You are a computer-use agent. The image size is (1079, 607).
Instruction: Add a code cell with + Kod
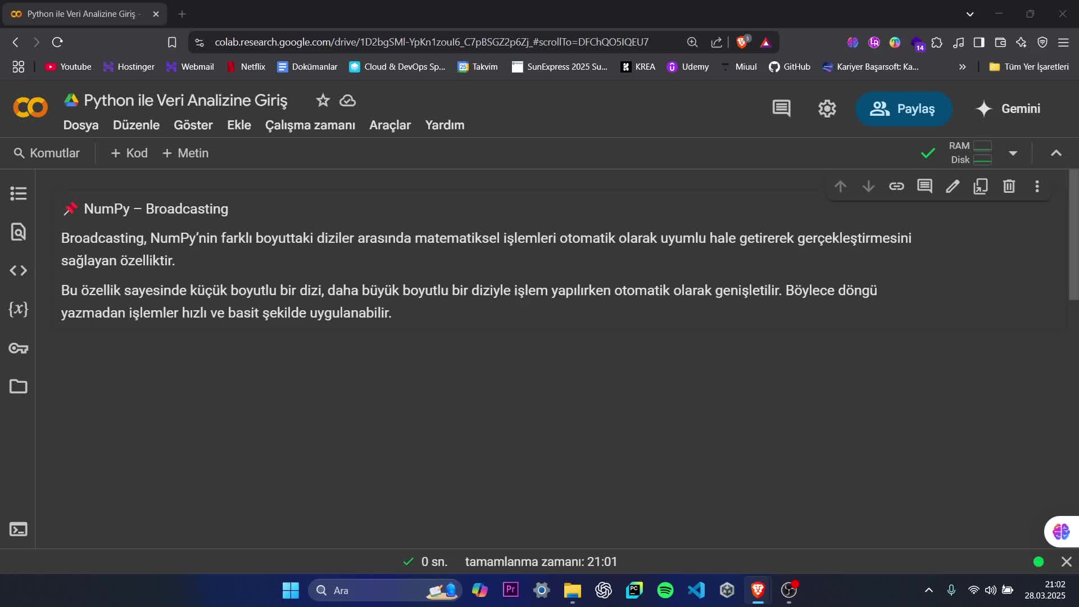click(x=129, y=153)
